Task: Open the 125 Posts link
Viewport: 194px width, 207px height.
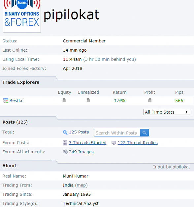Action: 79,132
